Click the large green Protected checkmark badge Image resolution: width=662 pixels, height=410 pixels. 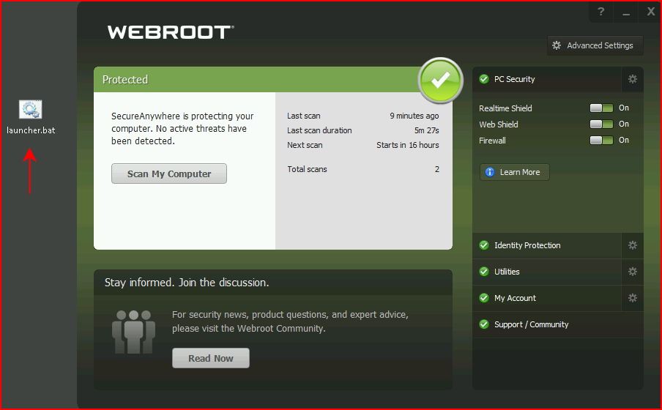pyautogui.click(x=440, y=81)
